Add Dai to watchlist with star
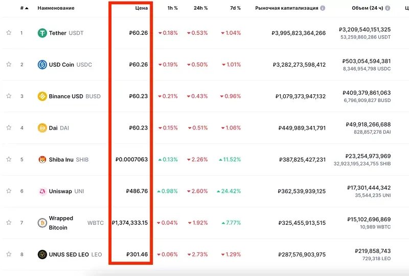 click(x=9, y=128)
